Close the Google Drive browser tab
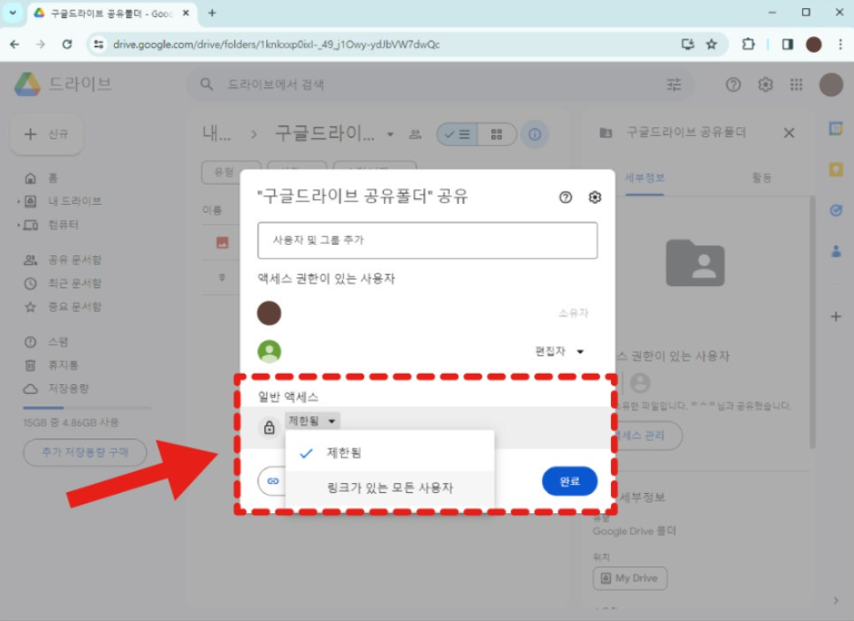This screenshot has height=621, width=854. [x=186, y=13]
